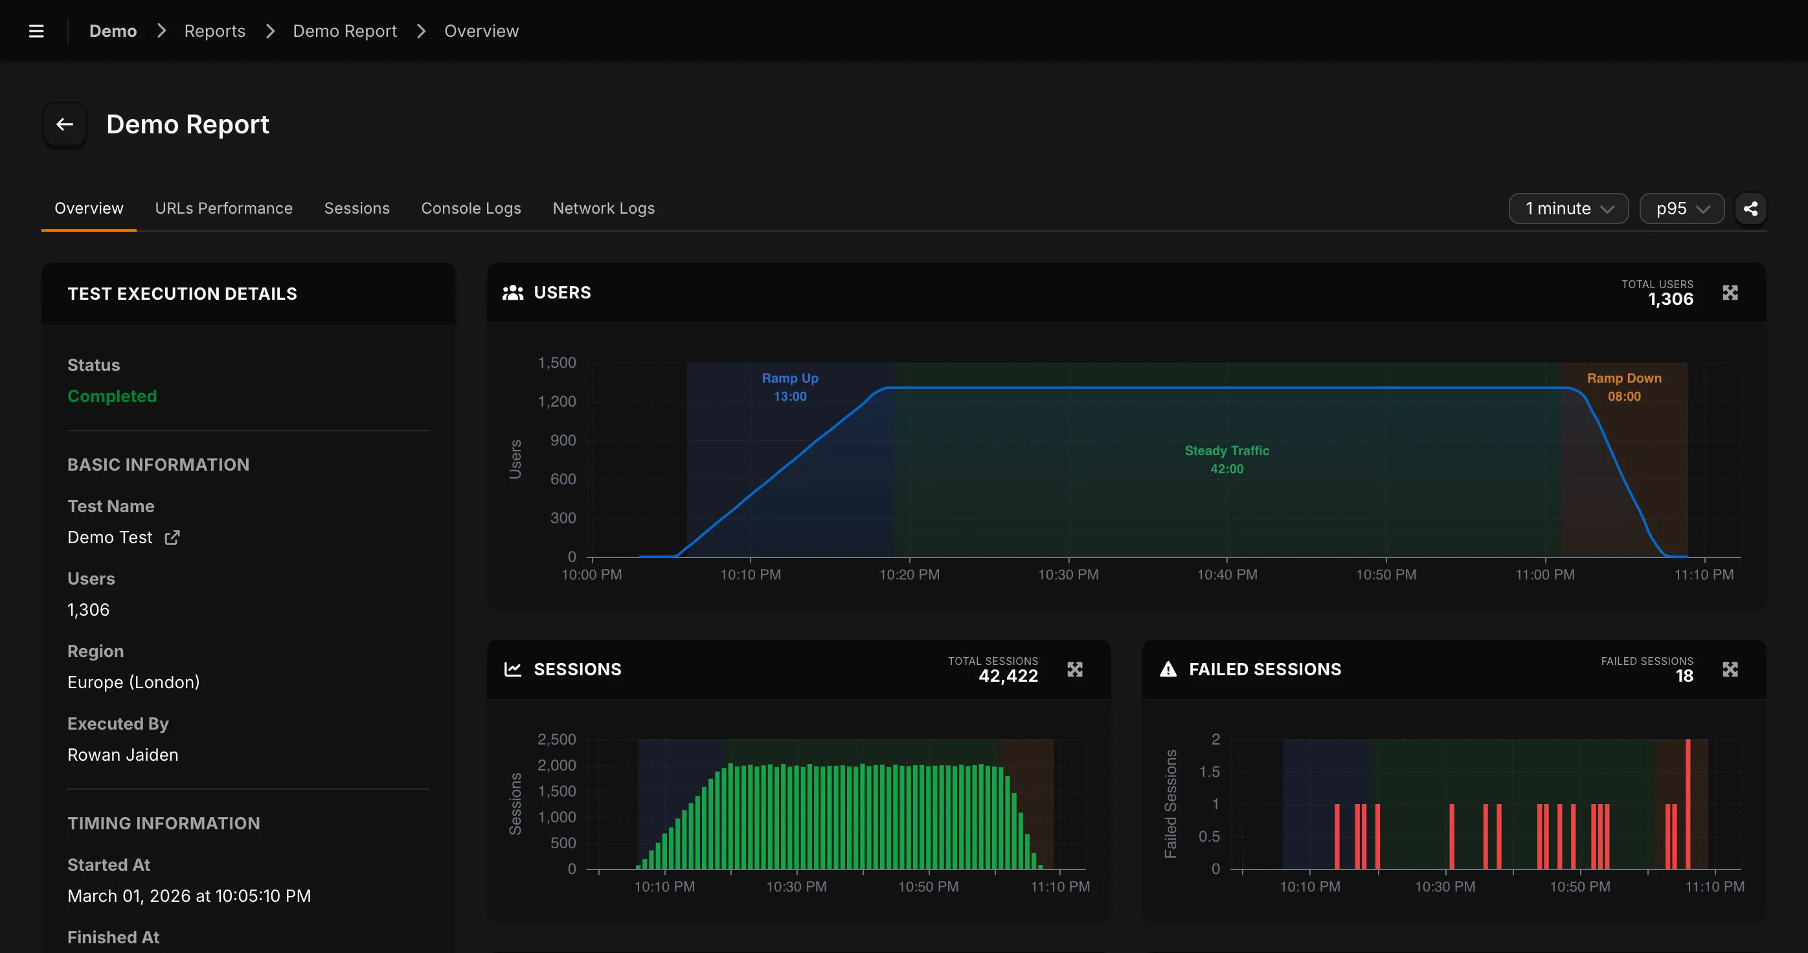This screenshot has width=1808, height=953.
Task: Click the Steady Traffic 42:00 region label
Action: [x=1227, y=460]
